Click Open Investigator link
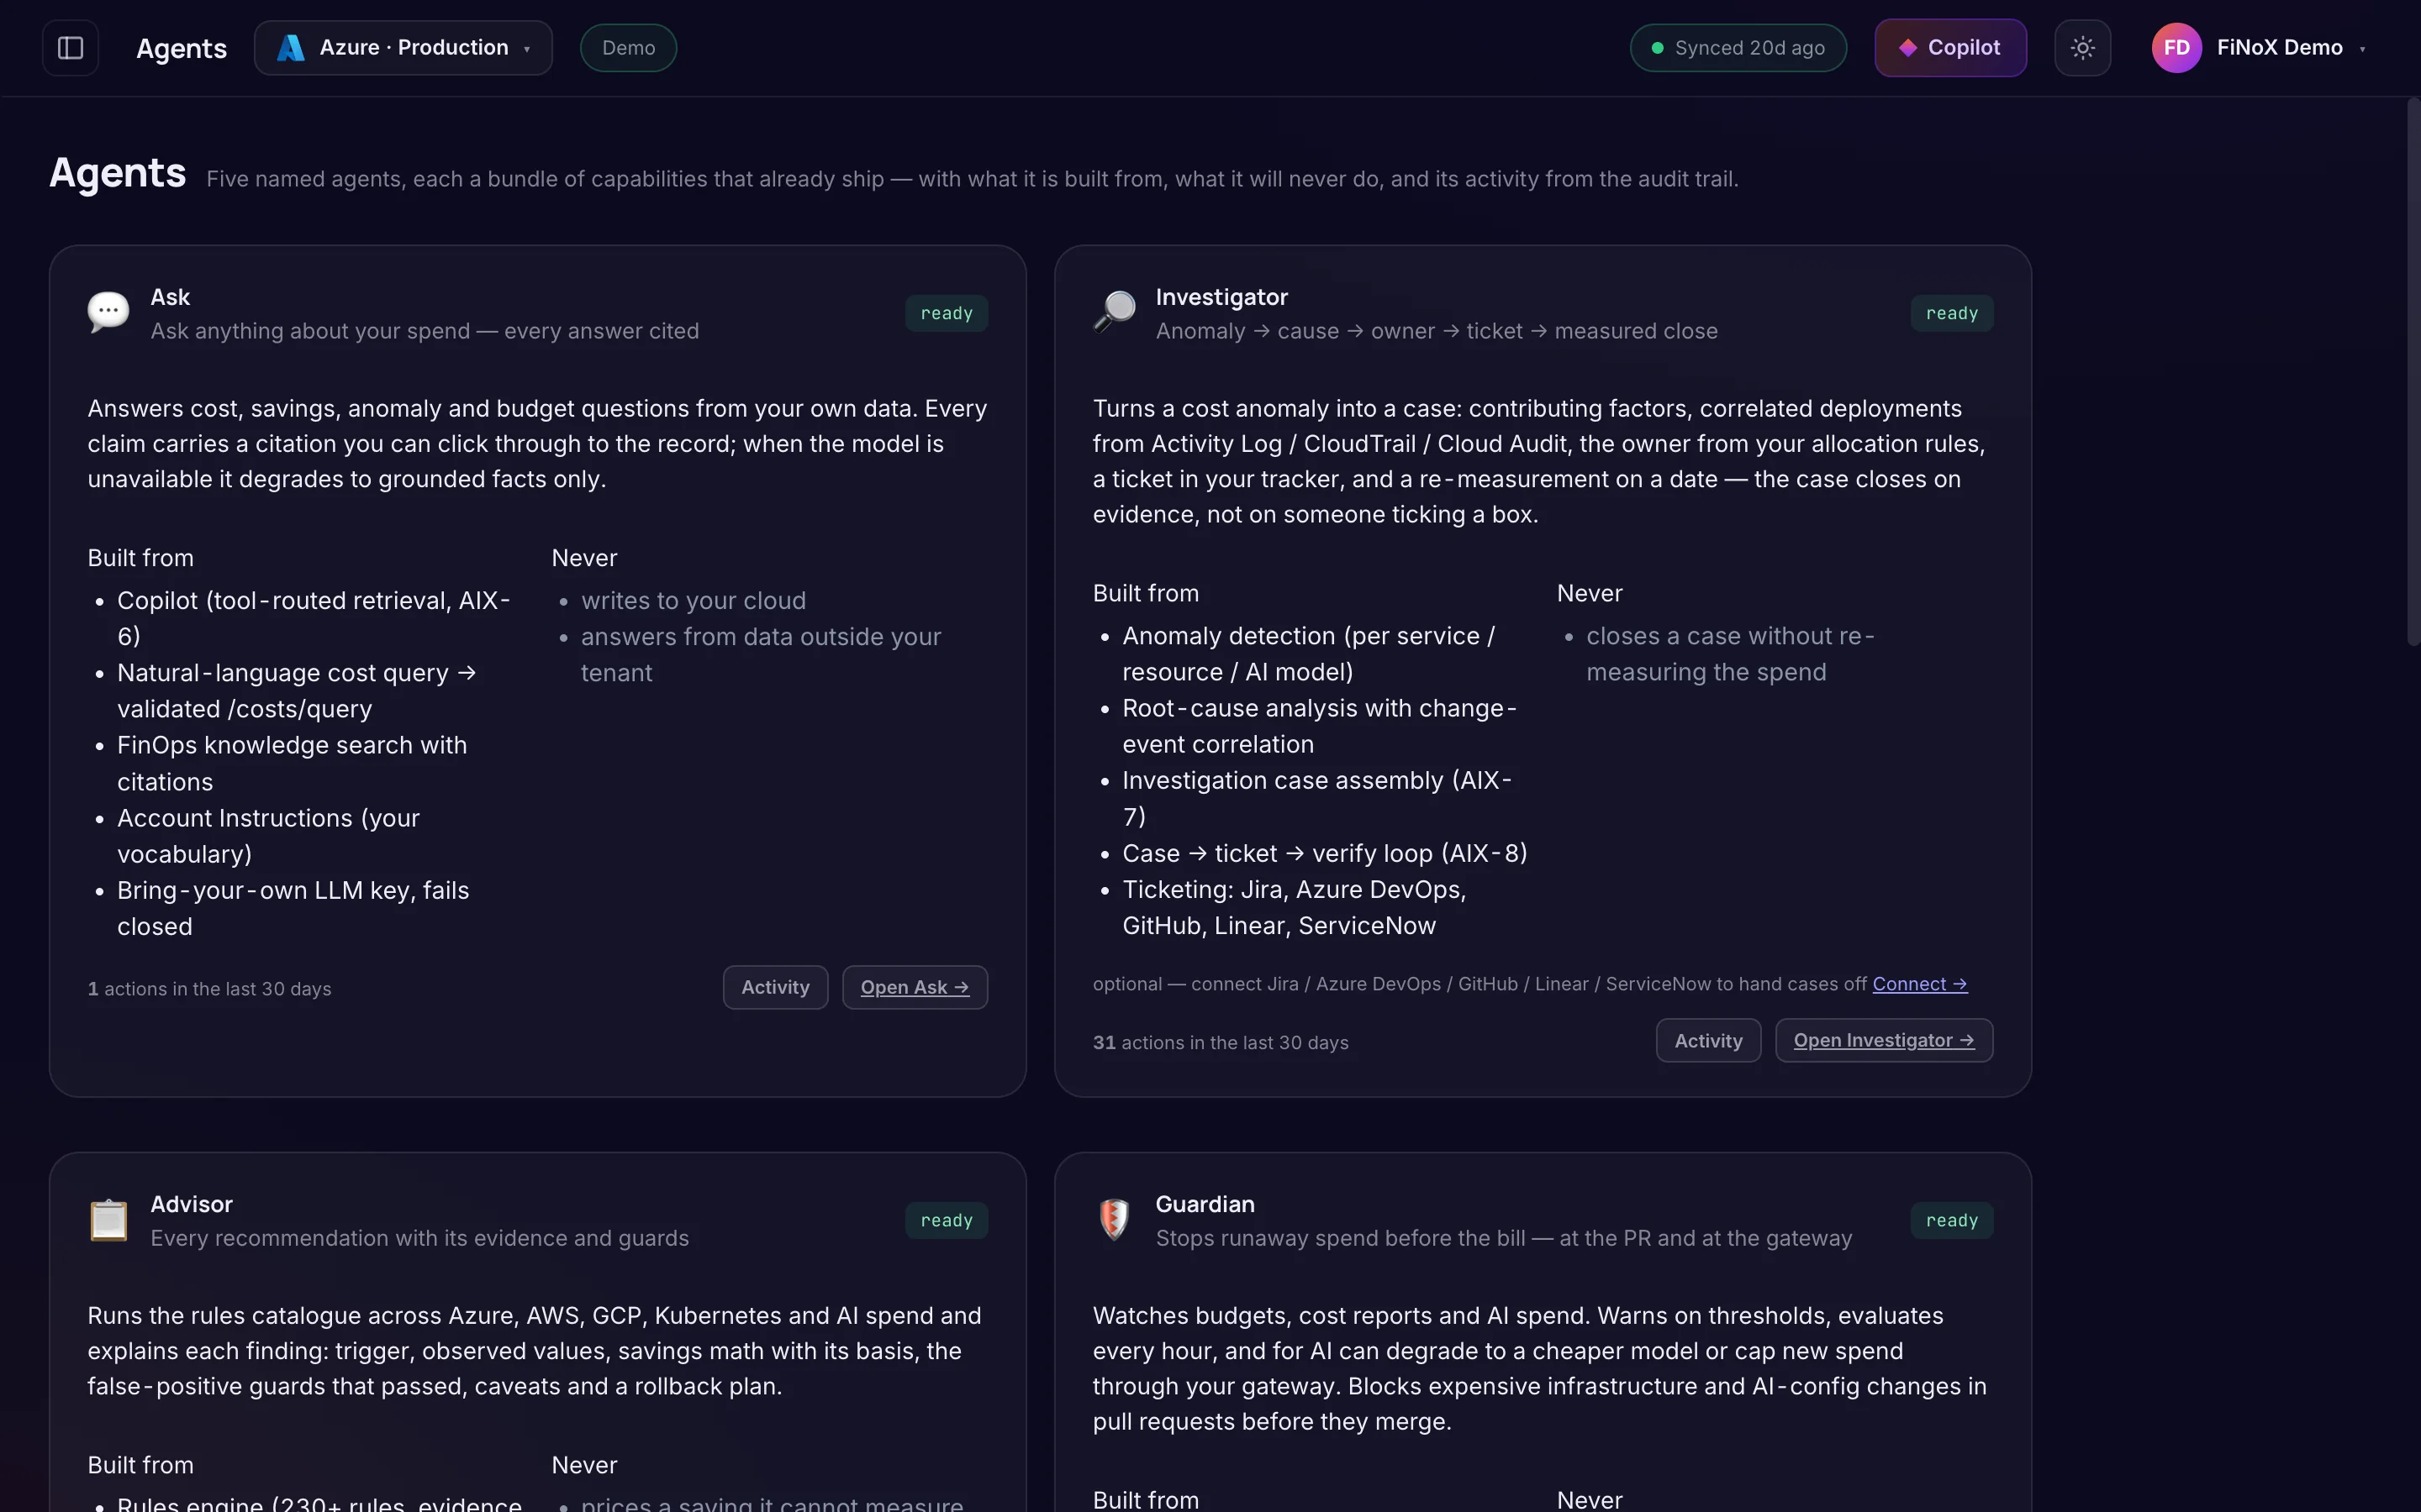The width and height of the screenshot is (2421, 1512). (1883, 1040)
